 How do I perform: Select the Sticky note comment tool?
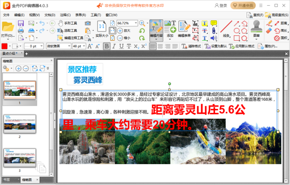[x=214, y=23]
